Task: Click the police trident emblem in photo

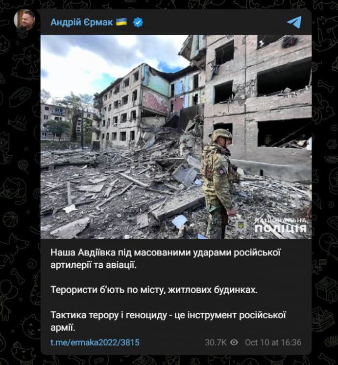Action: 241,225
